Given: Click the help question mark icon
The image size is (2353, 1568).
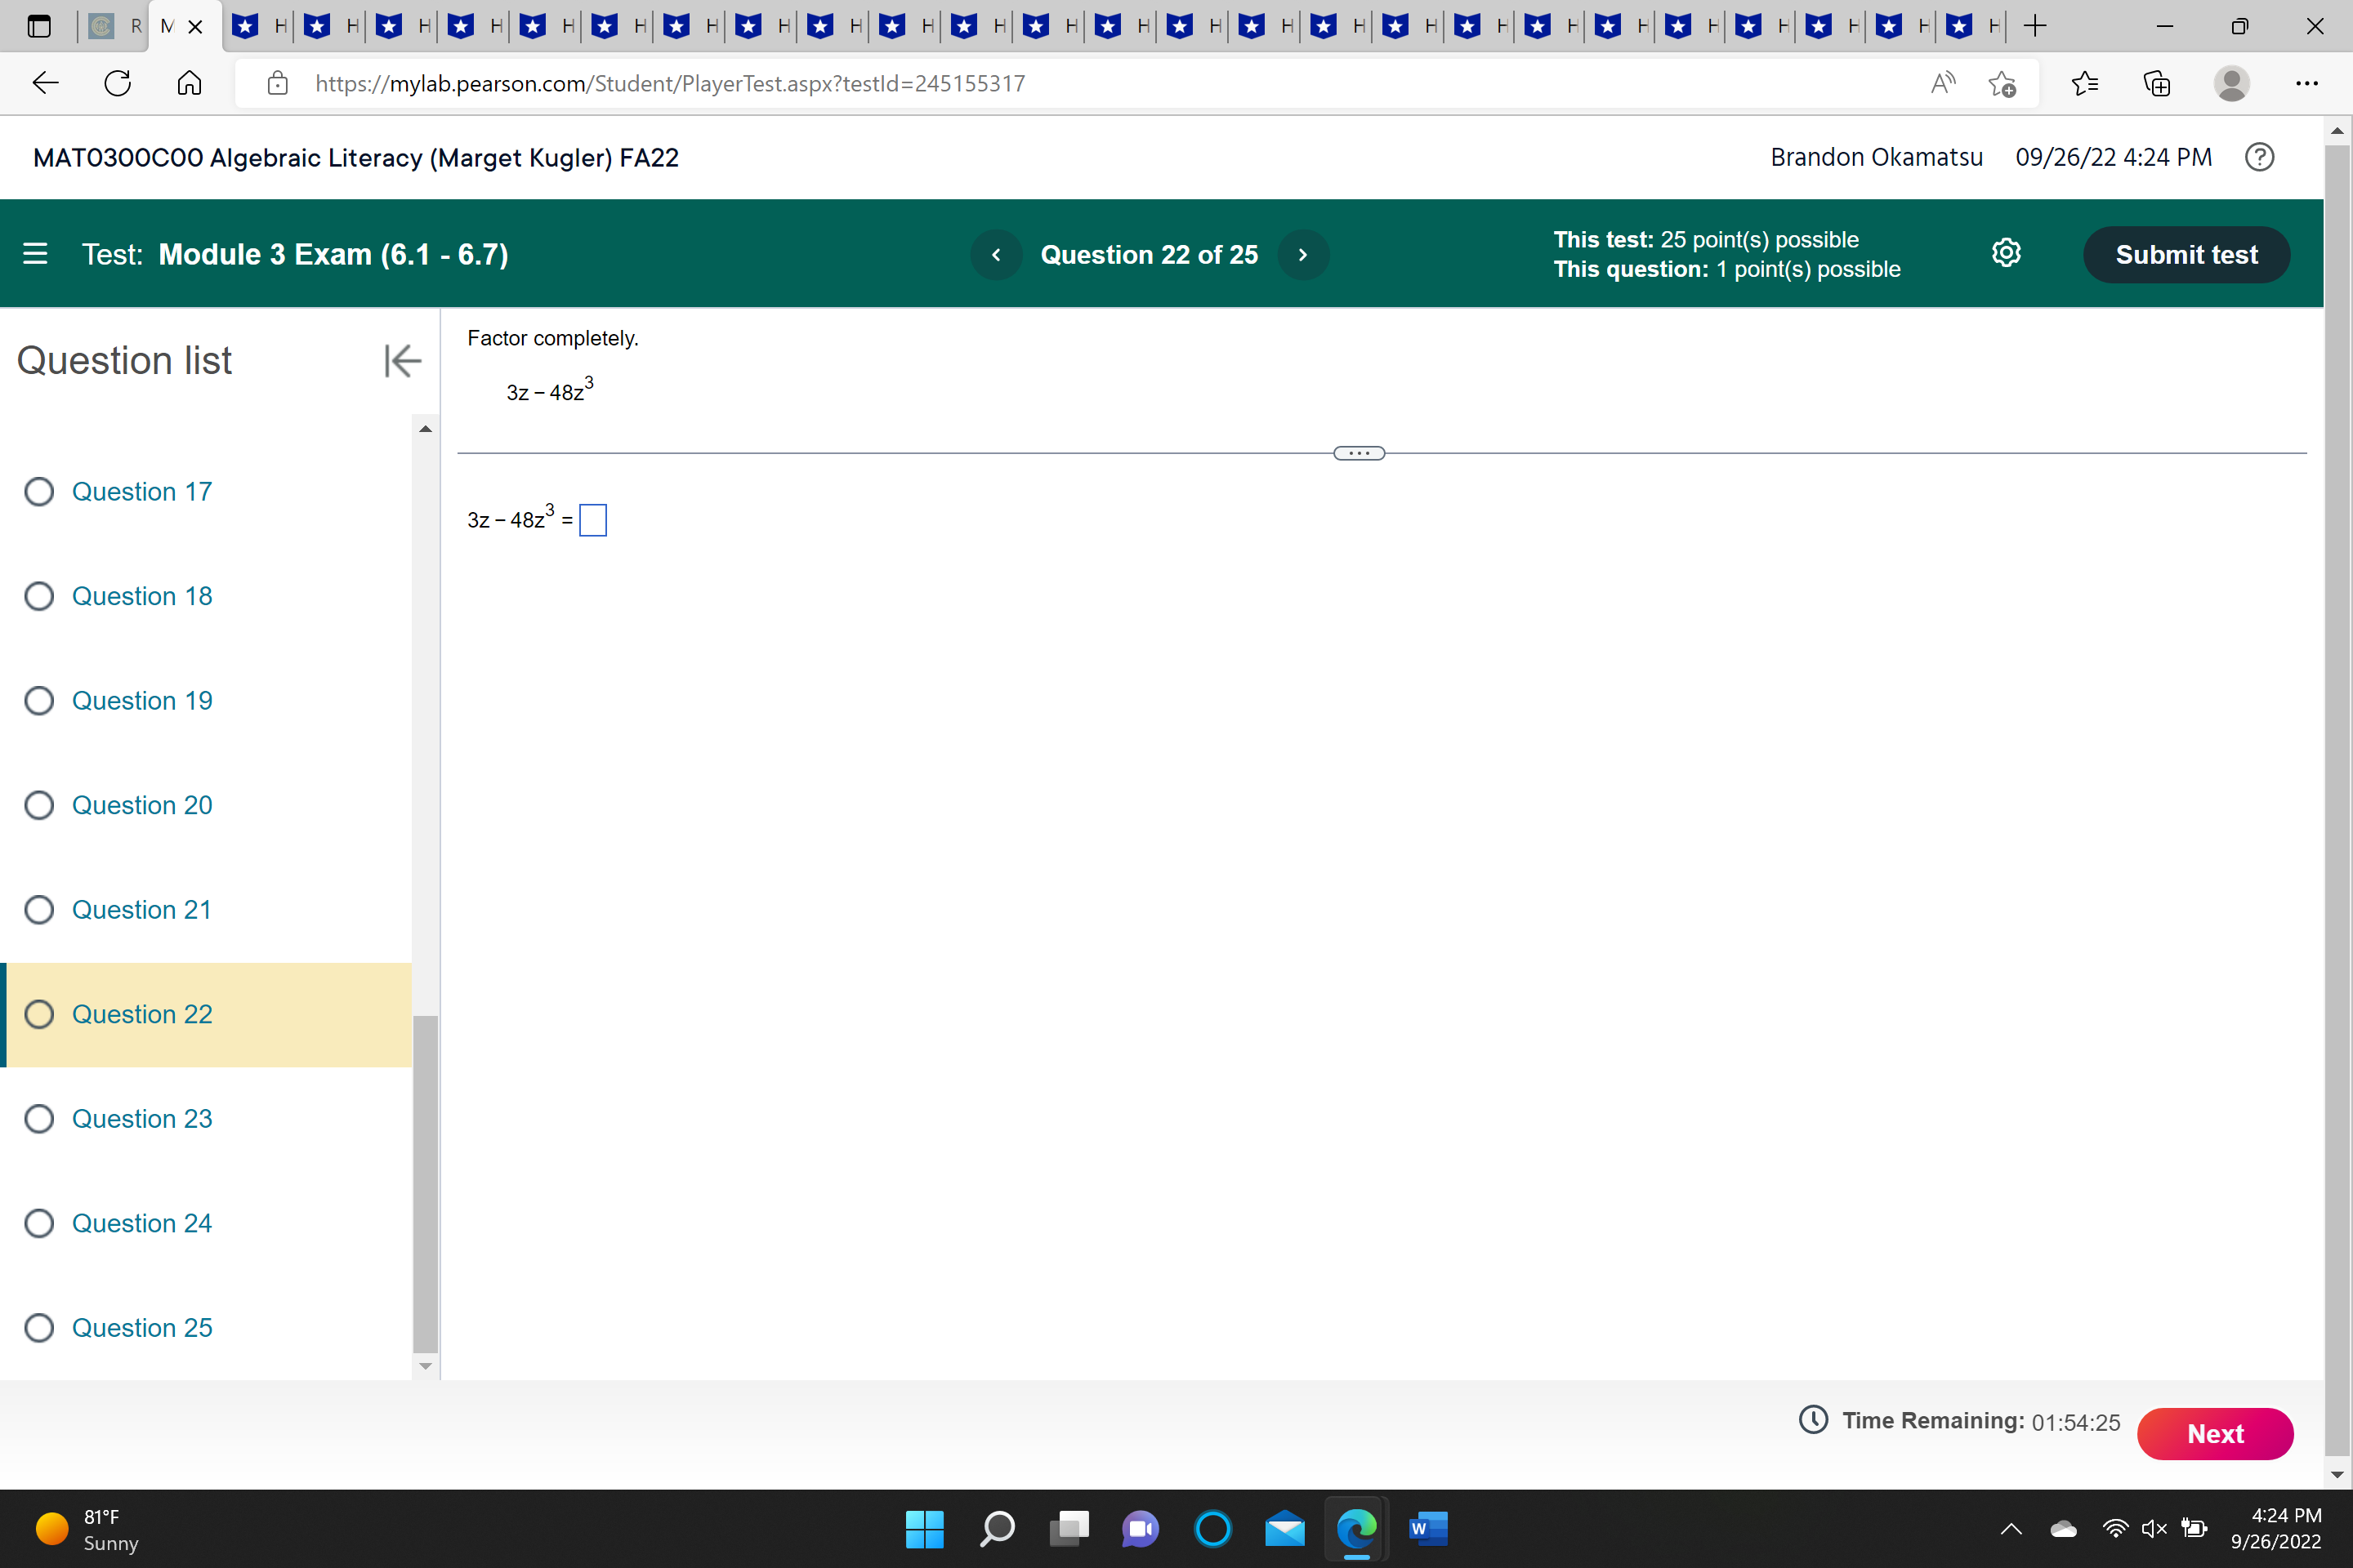Looking at the screenshot, I should tap(2259, 157).
